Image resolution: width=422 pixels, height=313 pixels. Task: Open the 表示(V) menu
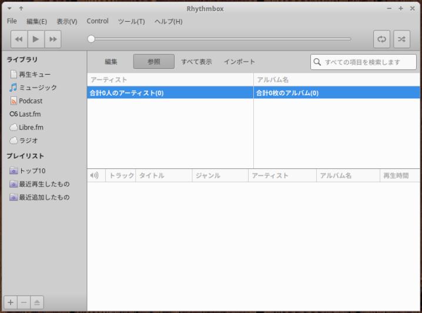67,21
